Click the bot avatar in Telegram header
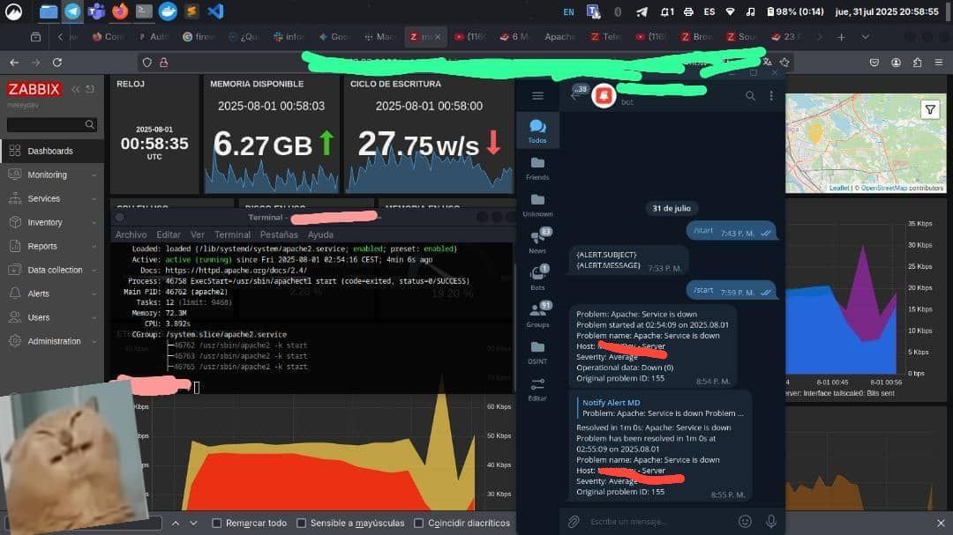The image size is (953, 535). coord(604,96)
